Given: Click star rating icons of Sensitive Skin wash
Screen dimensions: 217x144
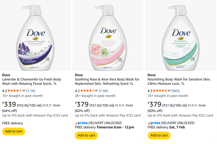Looking at the screenshot, I should click(161, 91).
